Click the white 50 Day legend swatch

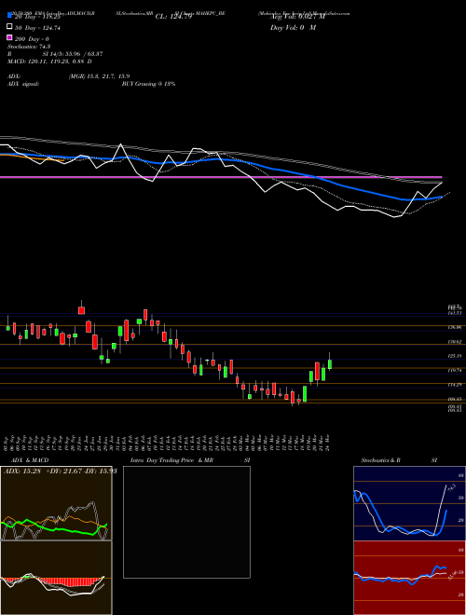(9, 27)
